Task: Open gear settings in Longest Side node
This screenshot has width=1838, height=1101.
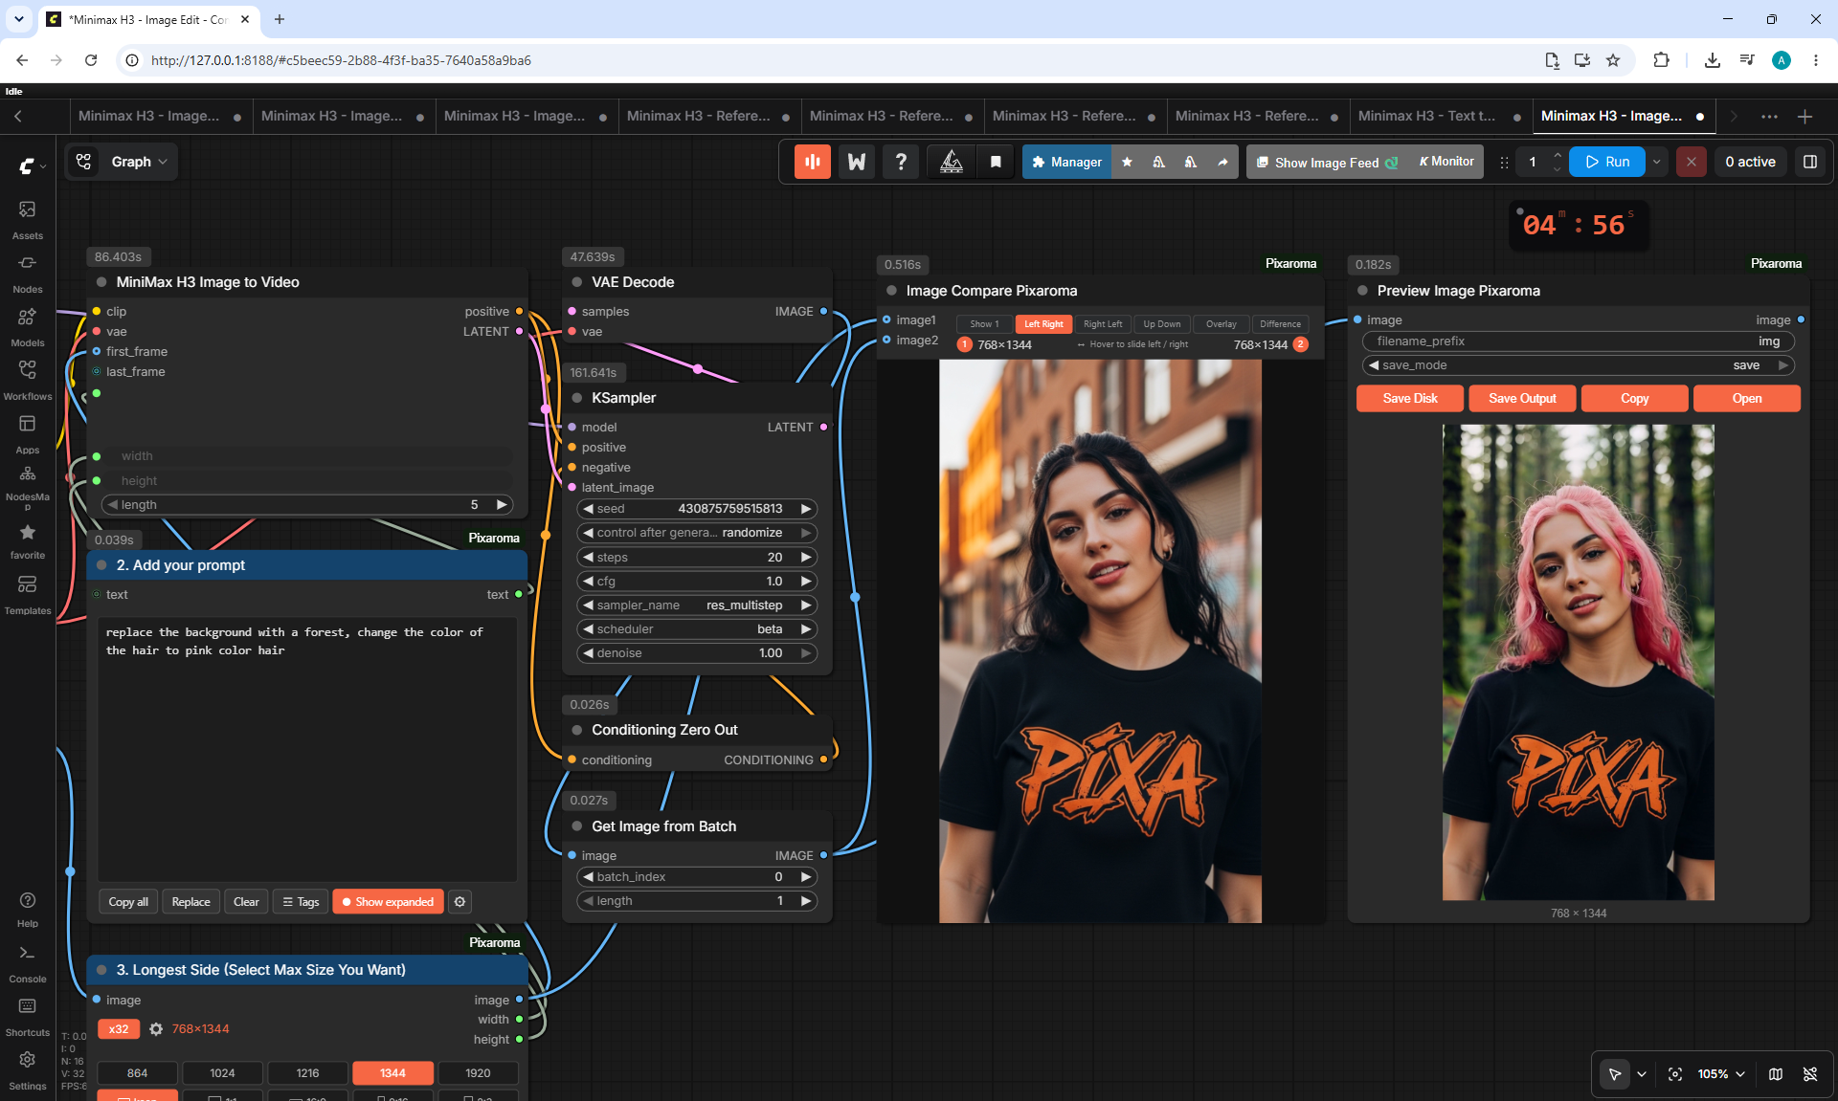Action: [156, 1029]
